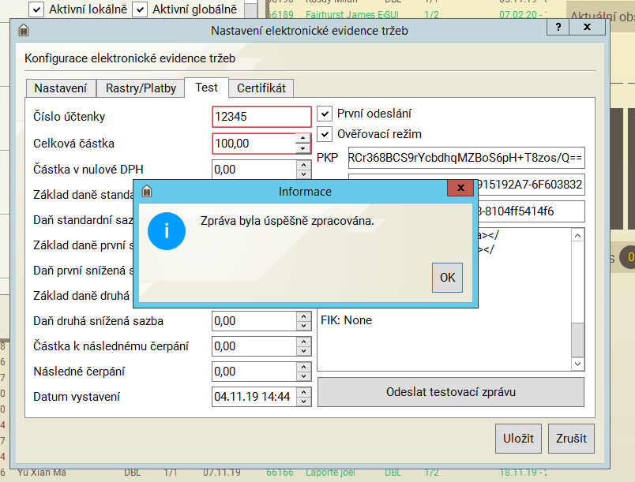Click the blue information icon in dialog

coord(166,231)
